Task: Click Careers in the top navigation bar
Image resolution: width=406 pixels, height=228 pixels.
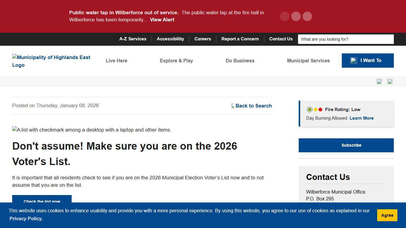Action: tap(203, 39)
